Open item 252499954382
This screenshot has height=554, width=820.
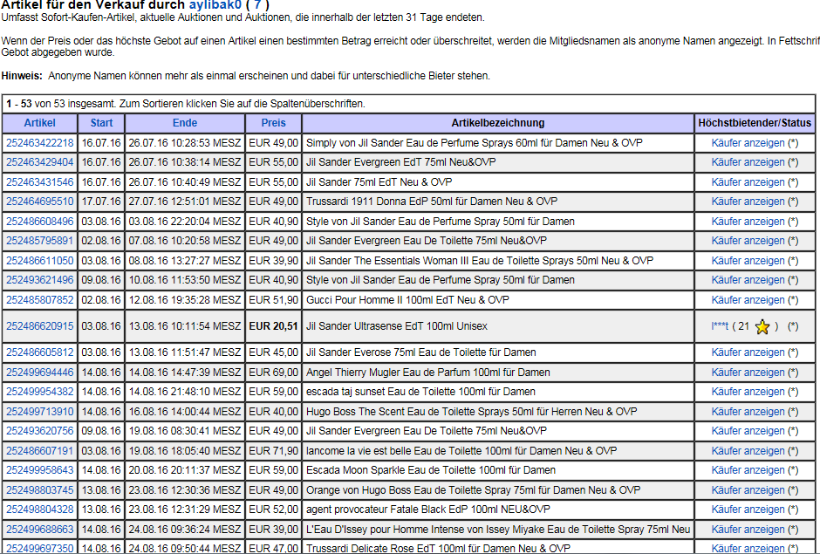(40, 392)
